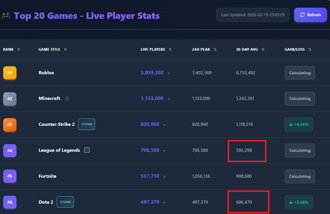The width and height of the screenshot is (330, 214).
Task: Click the Last Updated timestamp box
Action: [253, 15]
